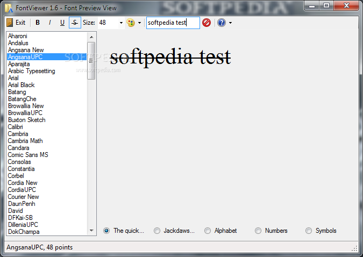Click the custom preview text field
363x257 pixels.
pyautogui.click(x=173, y=23)
